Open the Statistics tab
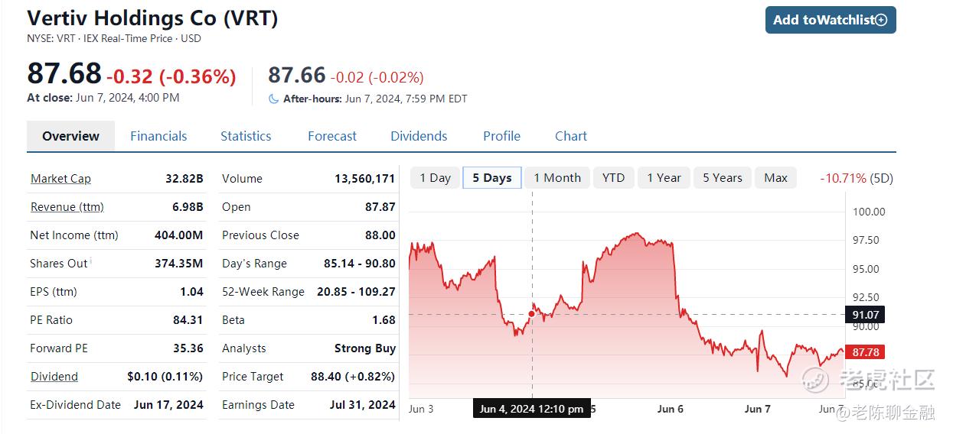The image size is (953, 434). tap(246, 136)
